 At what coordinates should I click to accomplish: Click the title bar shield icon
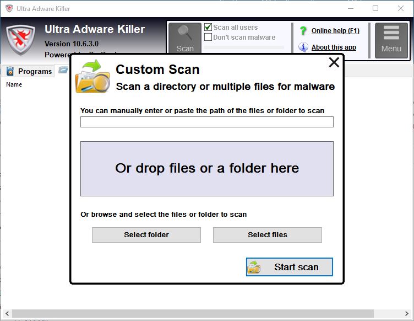point(9,8)
